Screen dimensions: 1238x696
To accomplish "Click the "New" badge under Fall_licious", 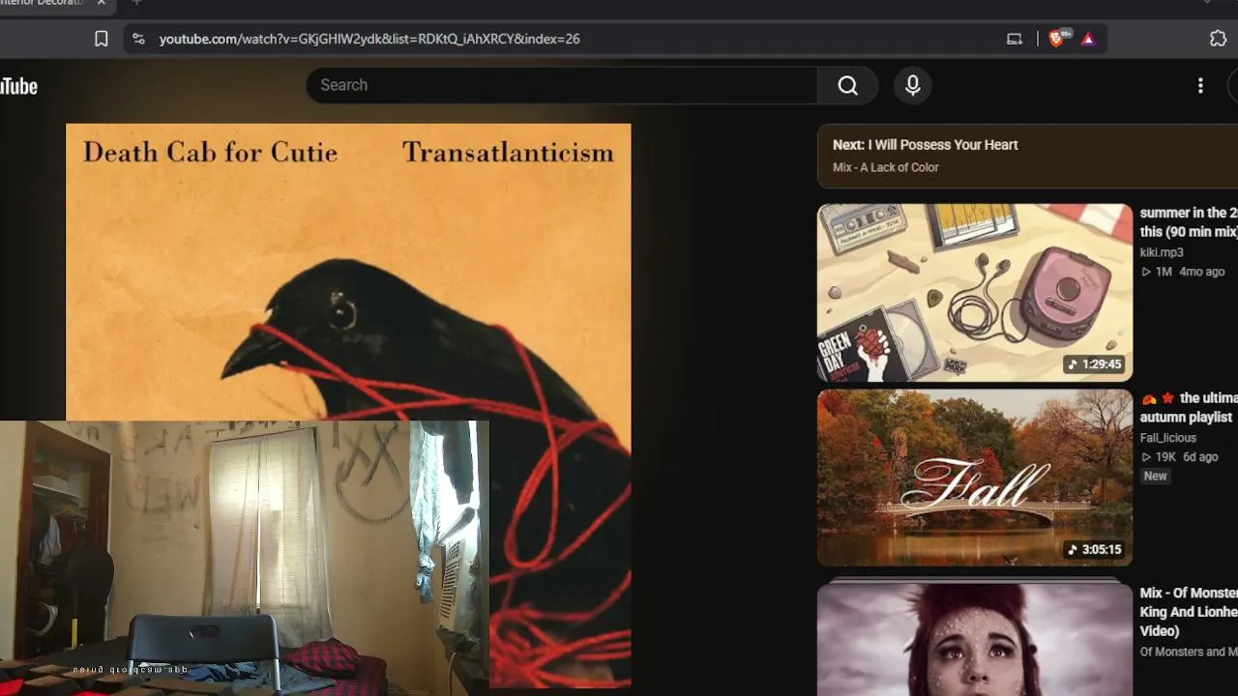I will pos(1156,476).
